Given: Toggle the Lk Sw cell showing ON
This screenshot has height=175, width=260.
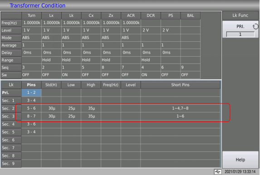Looking at the screenshot, I should (x=71, y=75).
